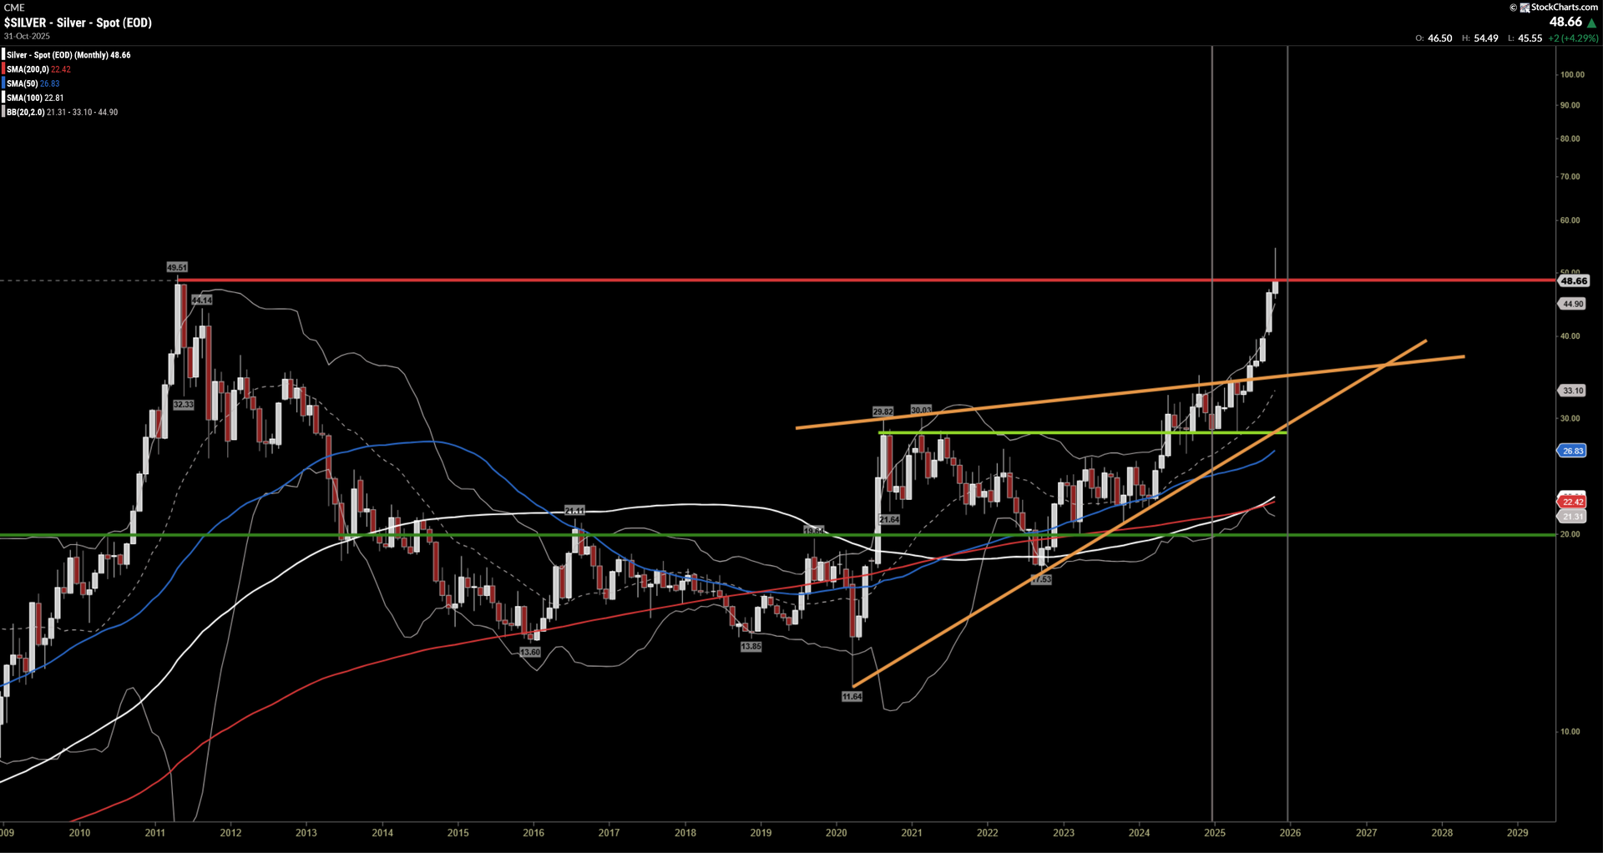Click the 2025 year label on time axis
Image resolution: width=1603 pixels, height=853 pixels.
(1215, 832)
